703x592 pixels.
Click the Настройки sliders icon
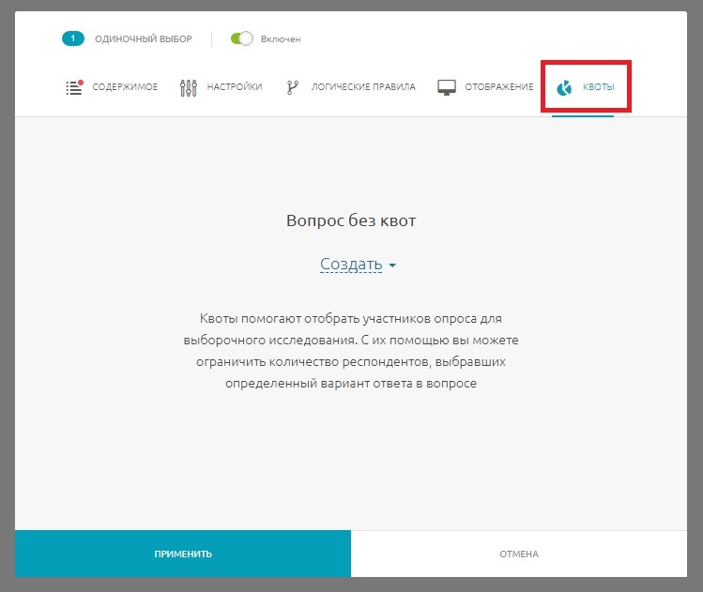coord(188,88)
